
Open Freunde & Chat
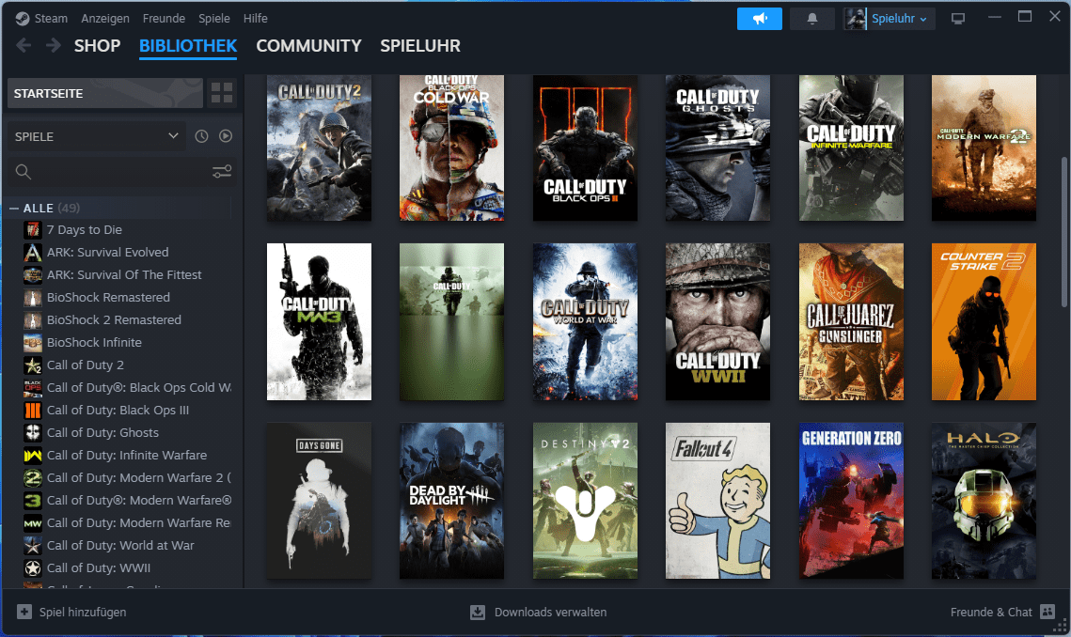pos(991,612)
